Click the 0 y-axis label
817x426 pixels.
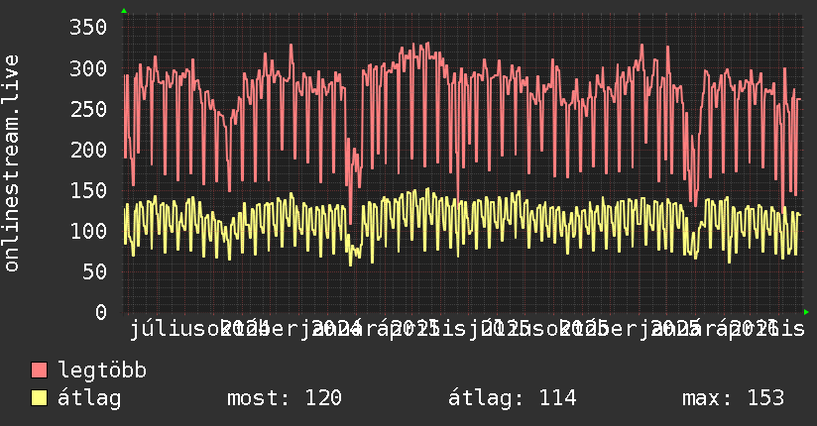(100, 312)
